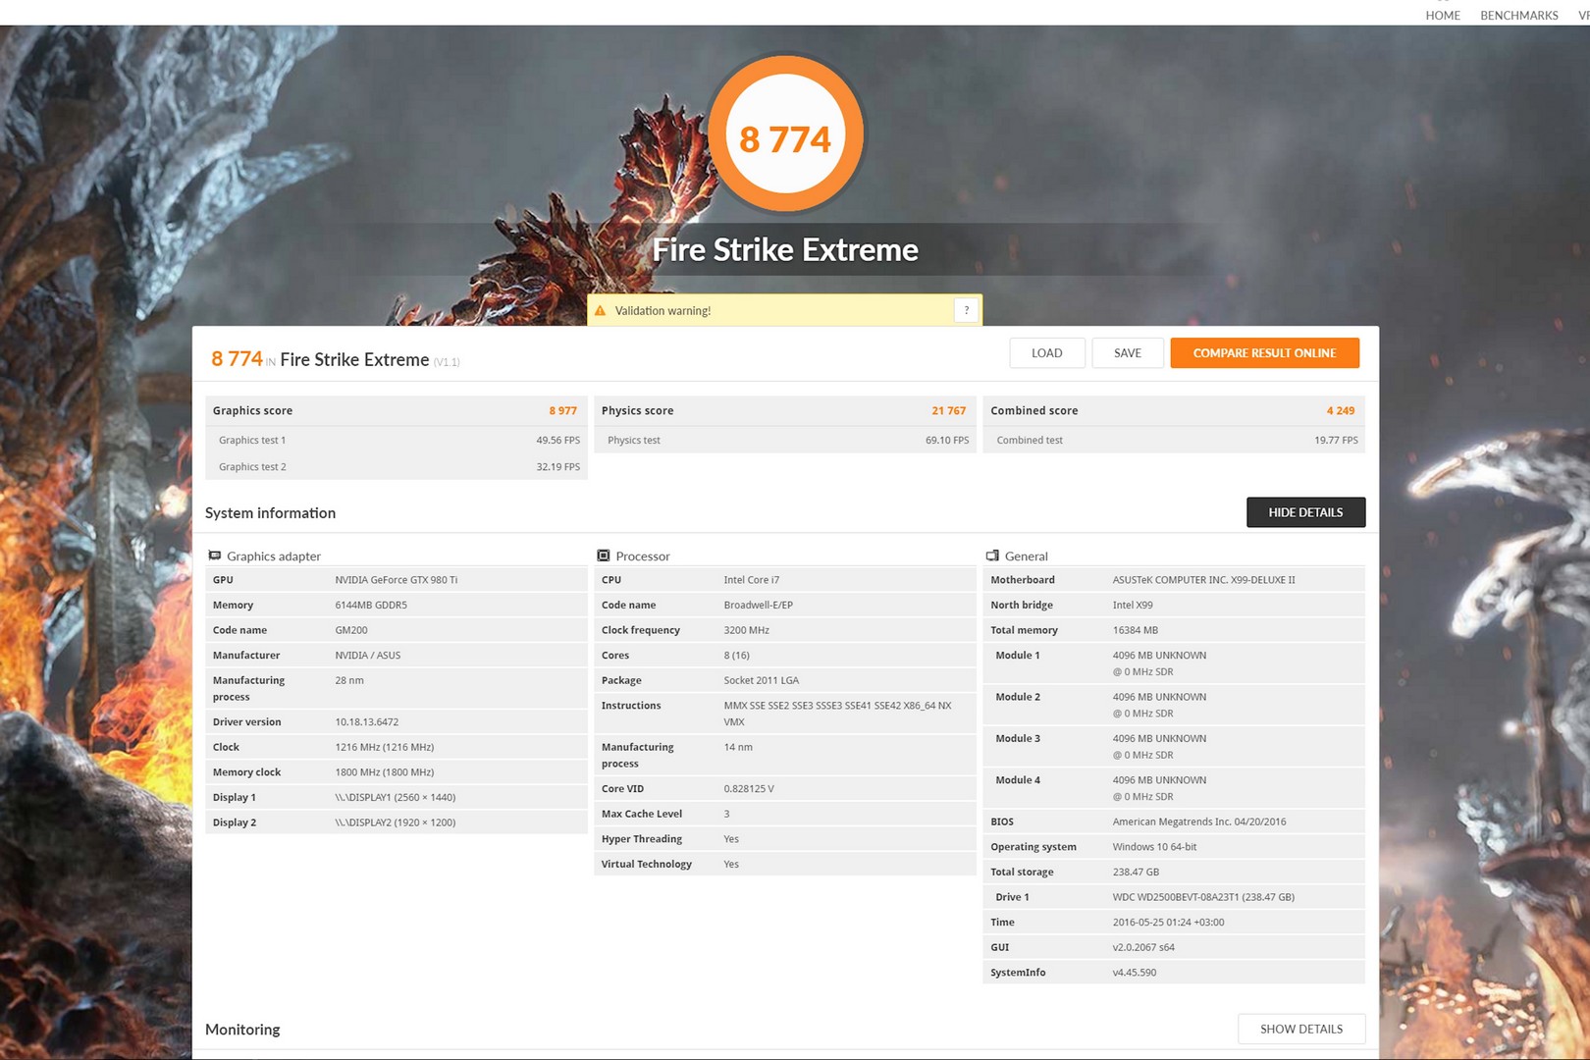This screenshot has height=1060, width=1590.
Task: Click processor Manufacturing process 14 nm
Action: 738,748
